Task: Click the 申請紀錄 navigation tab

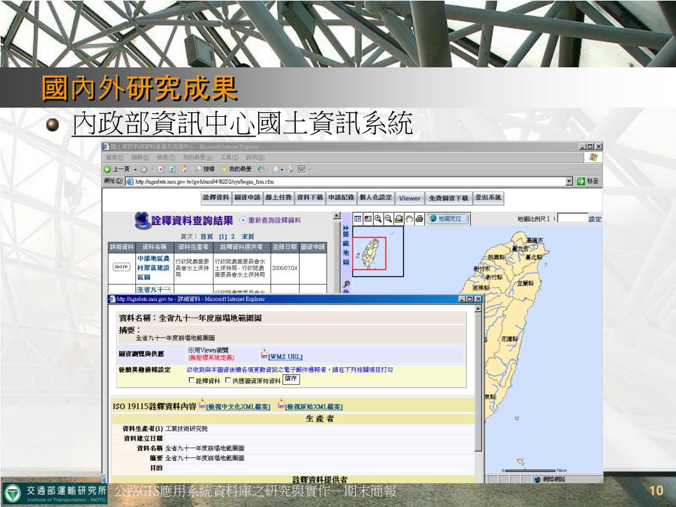Action: (341, 197)
